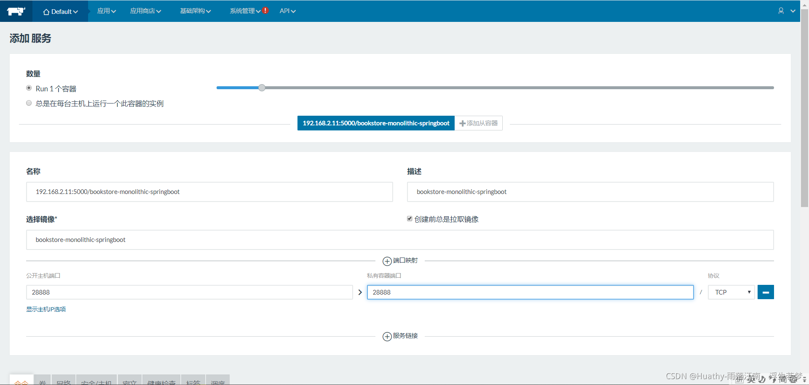Remove the 28888 port mapping row

(766, 292)
